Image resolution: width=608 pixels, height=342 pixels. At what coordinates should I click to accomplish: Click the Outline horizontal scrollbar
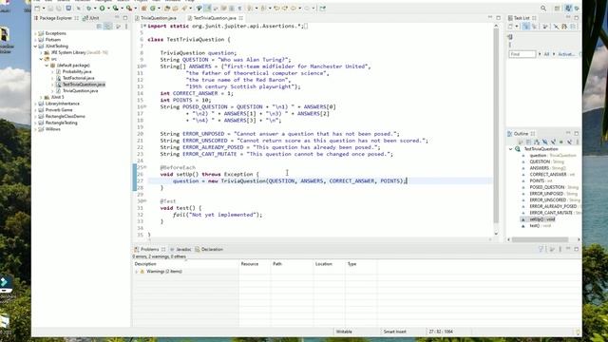[x=541, y=239]
